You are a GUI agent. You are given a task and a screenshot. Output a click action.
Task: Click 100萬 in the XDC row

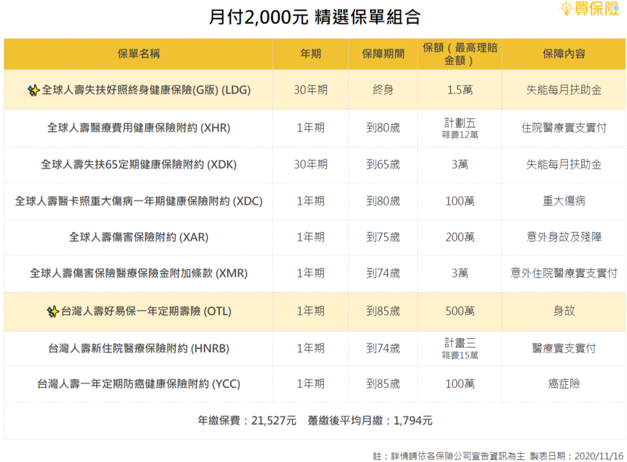[x=460, y=201]
